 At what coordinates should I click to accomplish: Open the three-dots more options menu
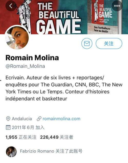117,6
